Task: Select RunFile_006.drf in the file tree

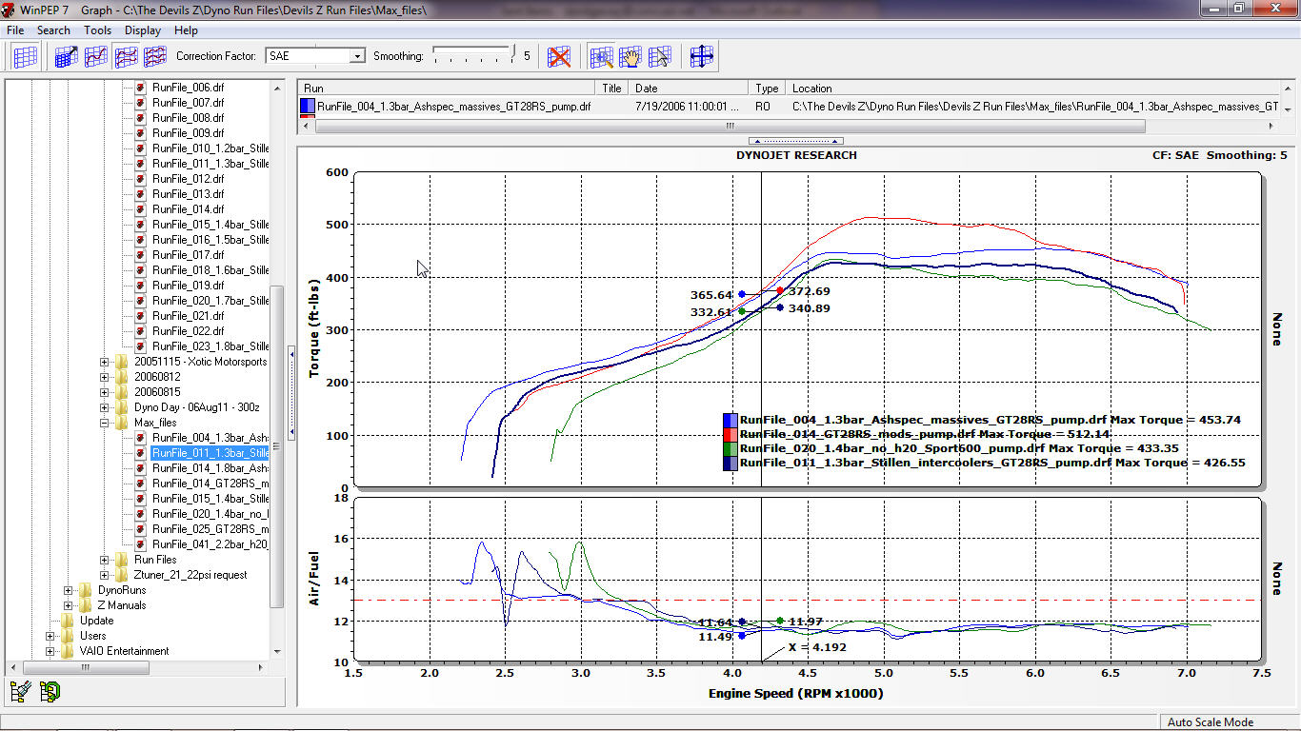Action: coord(188,88)
